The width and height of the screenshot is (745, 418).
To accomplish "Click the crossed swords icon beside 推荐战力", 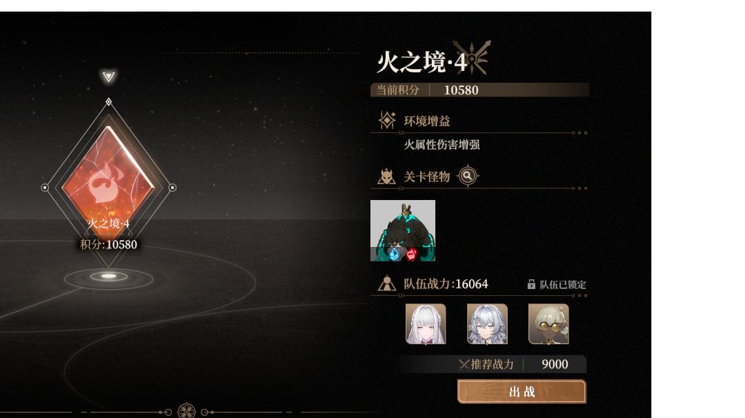I will (x=464, y=364).
